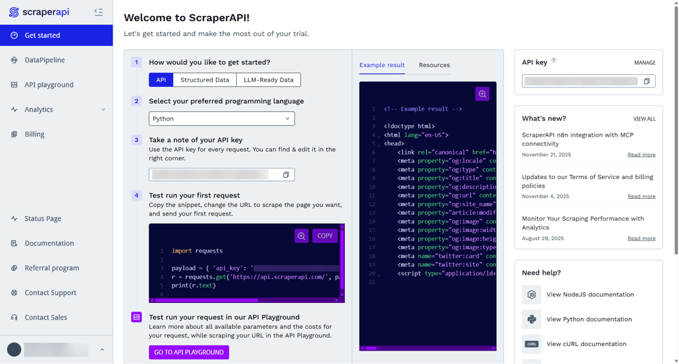Click the Contact Sales label
The height and width of the screenshot is (364, 679).
click(x=46, y=317)
